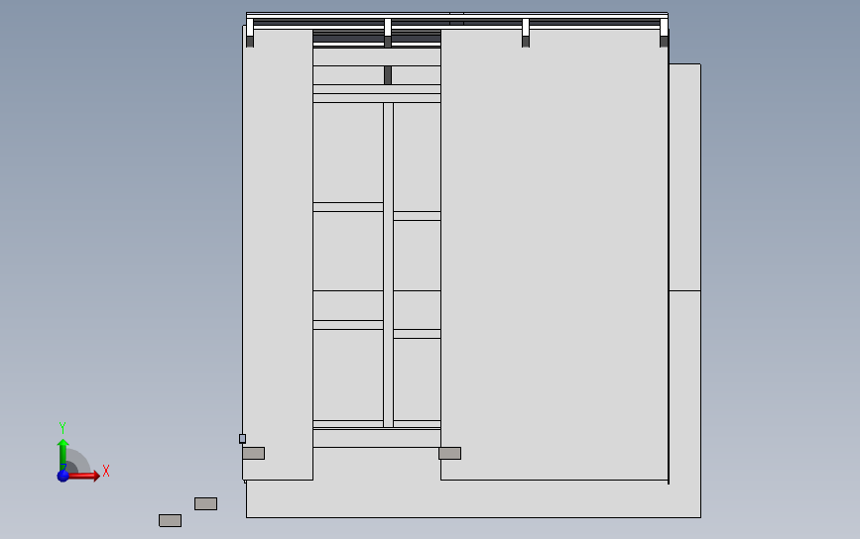Select the center vertical divider between shelf columns
The image size is (860, 539).
(x=388, y=265)
